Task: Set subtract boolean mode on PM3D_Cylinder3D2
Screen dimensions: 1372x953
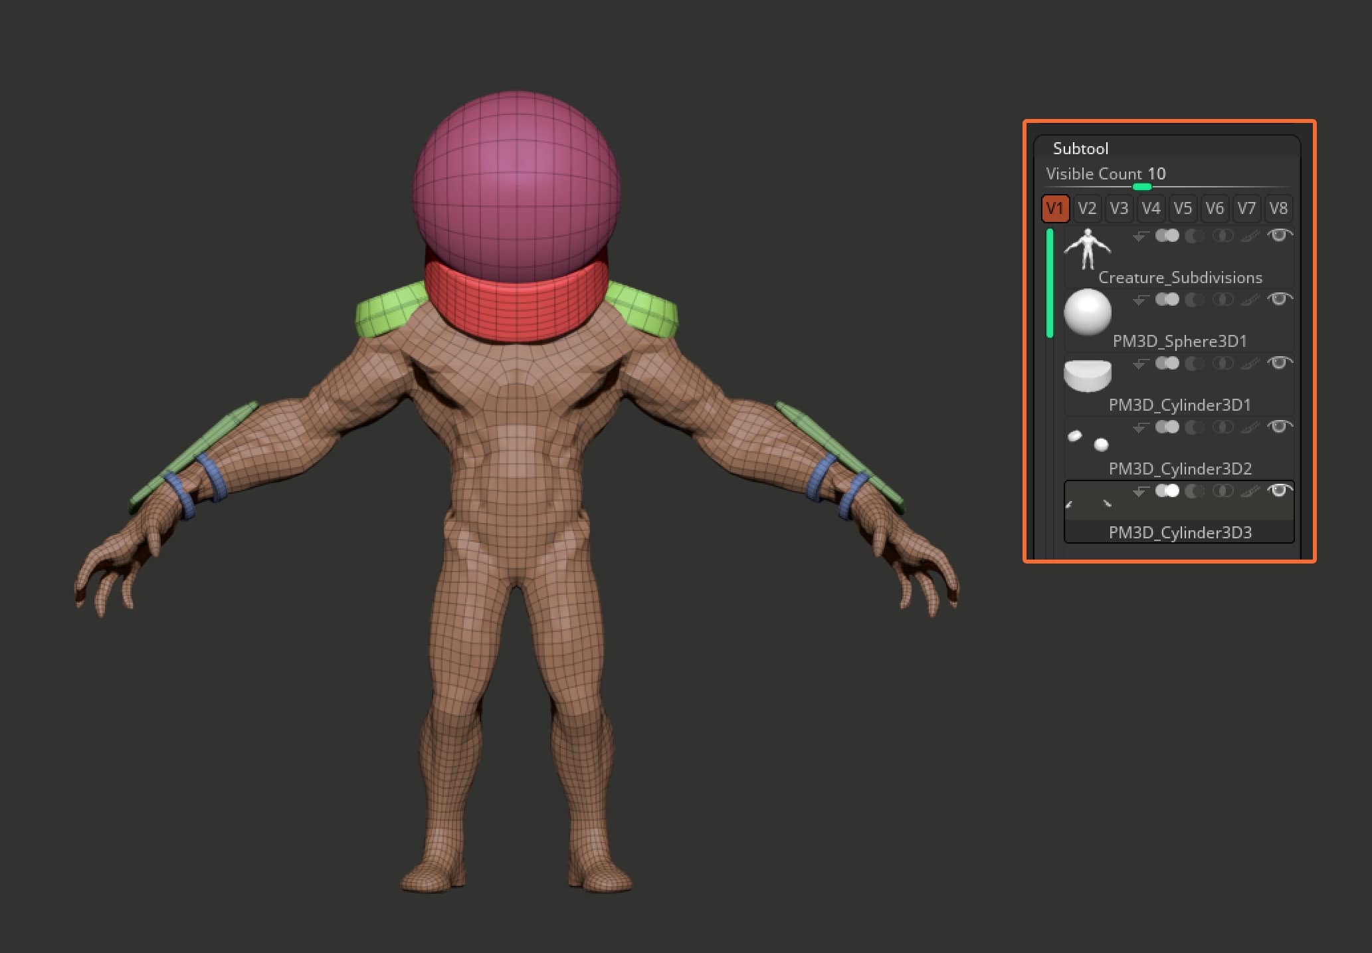Action: 1195,427
